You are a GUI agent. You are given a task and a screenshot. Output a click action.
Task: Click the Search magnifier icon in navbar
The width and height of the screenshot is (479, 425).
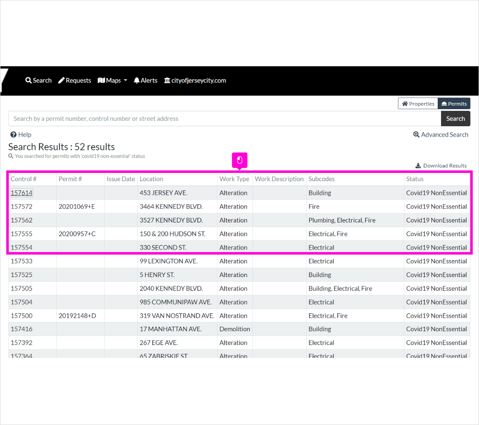[28, 80]
